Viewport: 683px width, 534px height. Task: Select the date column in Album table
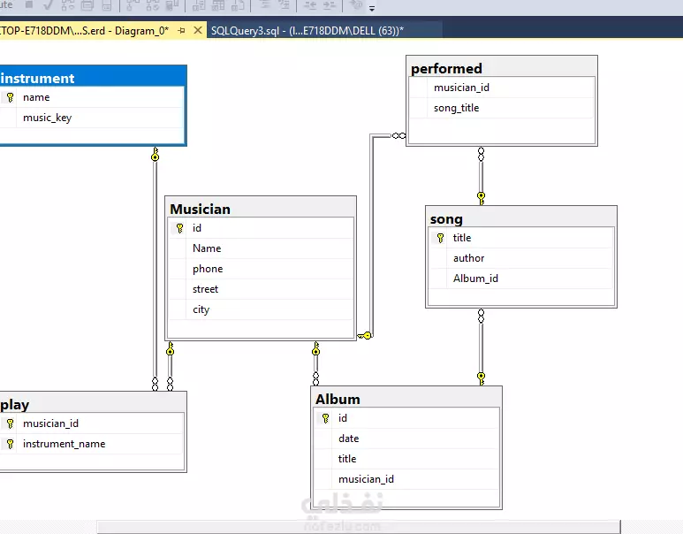coord(406,439)
